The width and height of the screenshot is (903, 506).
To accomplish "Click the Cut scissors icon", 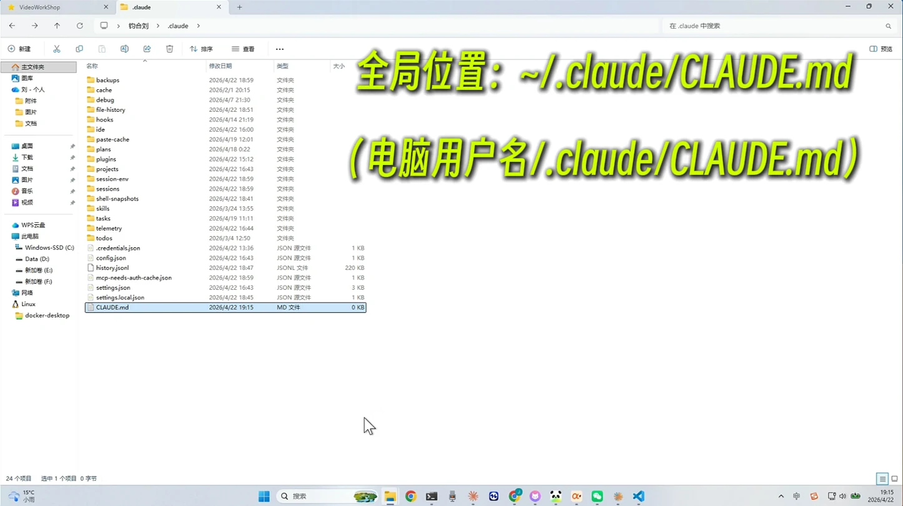I will (57, 49).
